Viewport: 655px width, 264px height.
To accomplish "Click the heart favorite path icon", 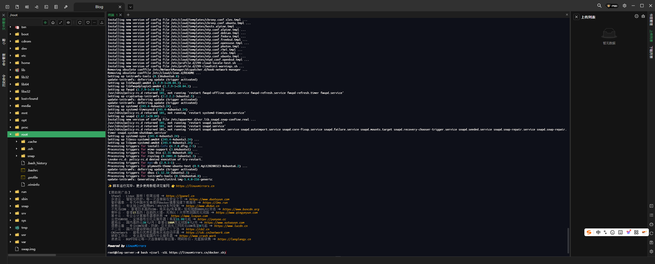I will pyautogui.click(x=88, y=23).
